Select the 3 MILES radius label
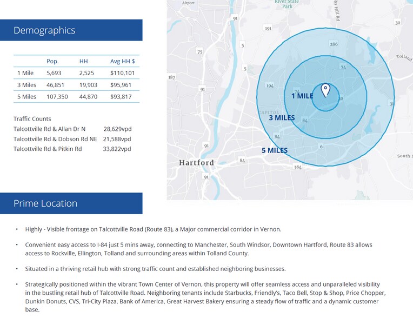This screenshot has width=413, height=318. pos(282,118)
